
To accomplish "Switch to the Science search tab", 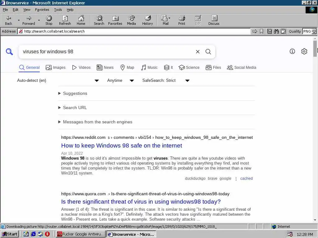I will [189, 67].
